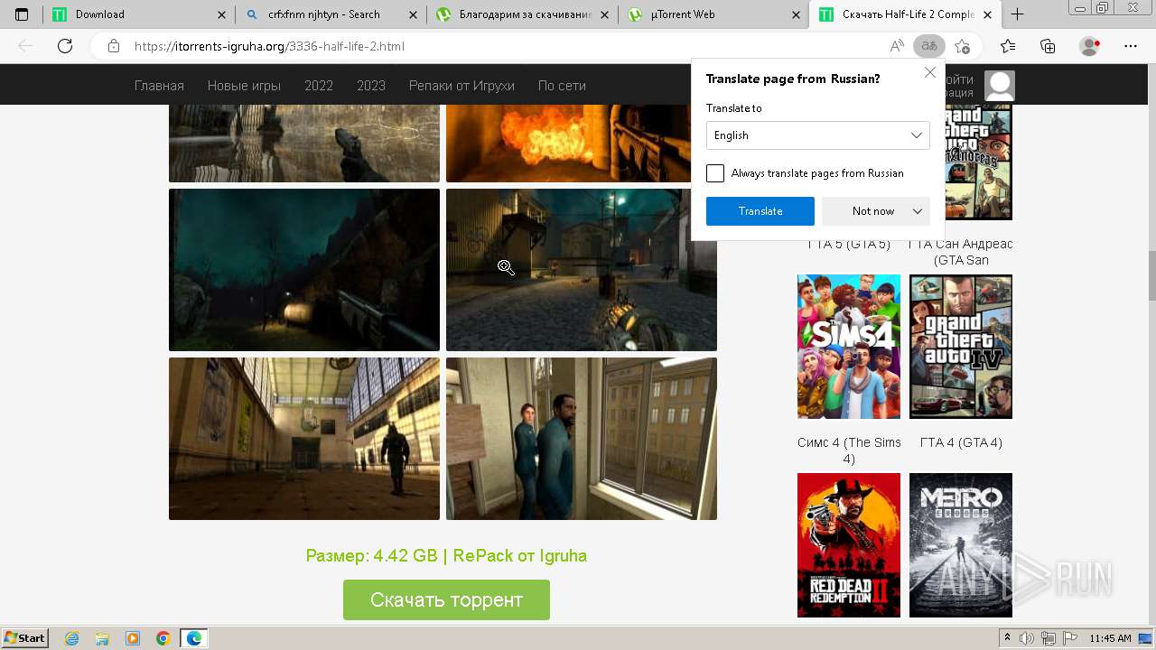Open Репаки от Игрухи menu item
The image size is (1156, 650).
pos(461,86)
